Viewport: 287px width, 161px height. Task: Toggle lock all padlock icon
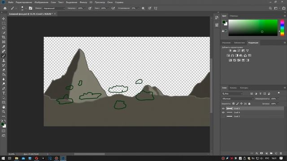pos(249,104)
